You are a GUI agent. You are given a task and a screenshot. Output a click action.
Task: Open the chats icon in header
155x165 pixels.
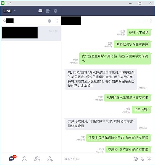[40, 11]
